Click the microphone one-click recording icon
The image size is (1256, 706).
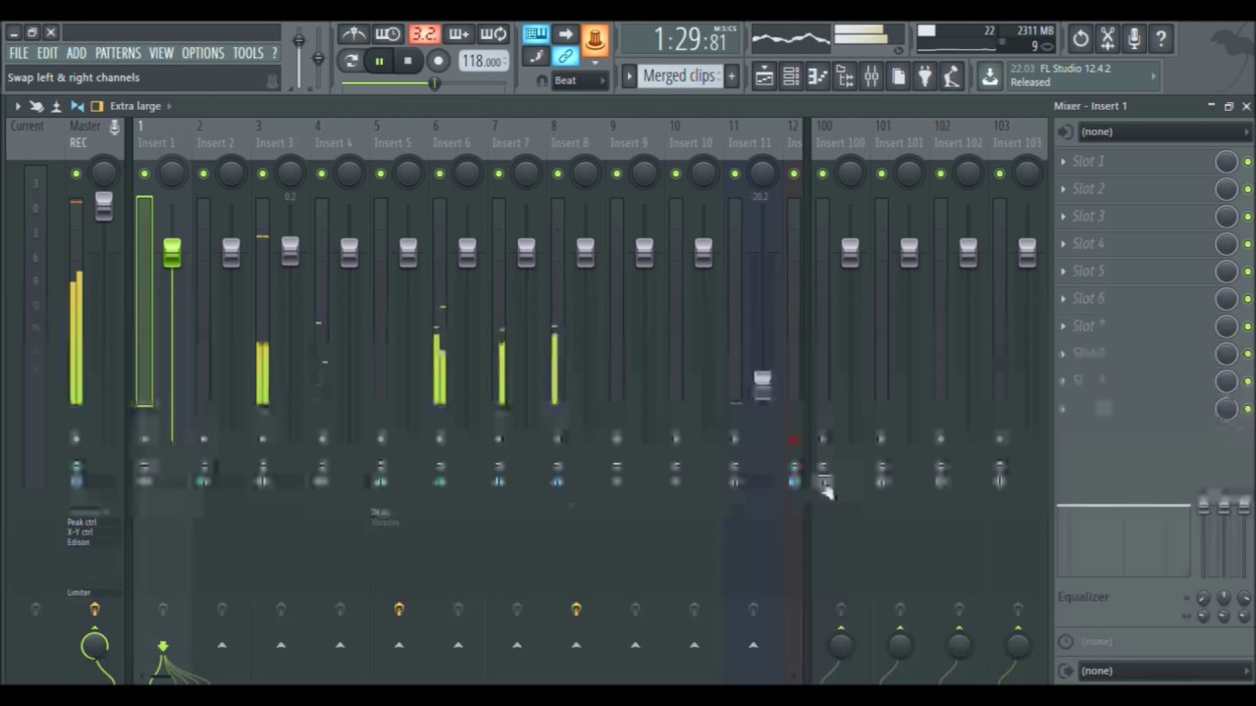[1133, 39]
